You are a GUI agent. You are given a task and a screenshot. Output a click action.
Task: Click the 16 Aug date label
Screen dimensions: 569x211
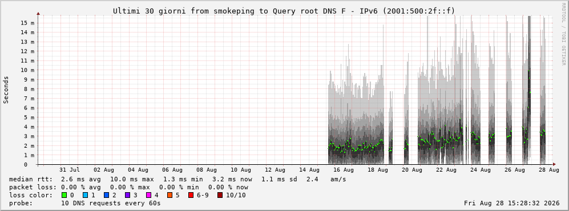point(343,170)
